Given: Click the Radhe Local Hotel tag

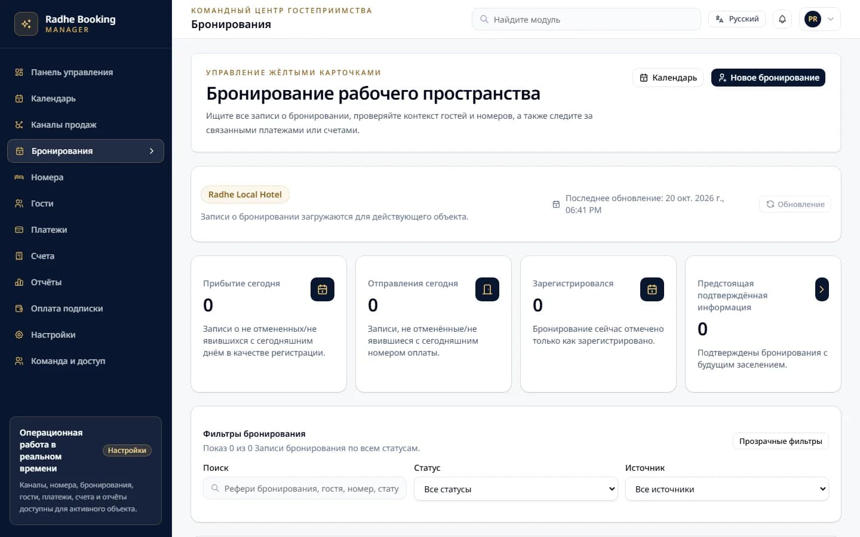Looking at the screenshot, I should (x=245, y=195).
